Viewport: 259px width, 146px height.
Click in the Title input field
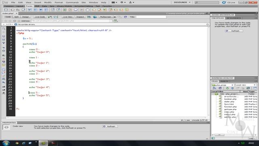click(x=151, y=17)
